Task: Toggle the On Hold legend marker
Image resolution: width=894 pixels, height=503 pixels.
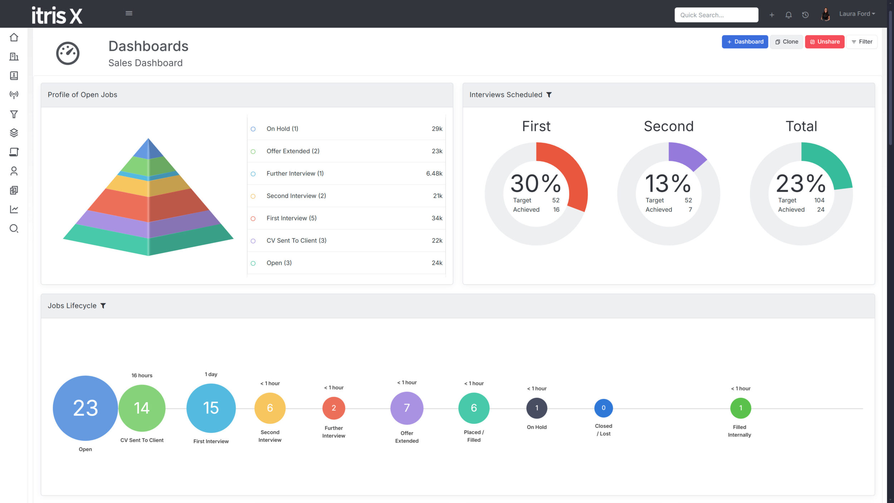Action: coord(253,129)
